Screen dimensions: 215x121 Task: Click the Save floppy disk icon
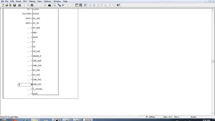[x=14, y=5]
